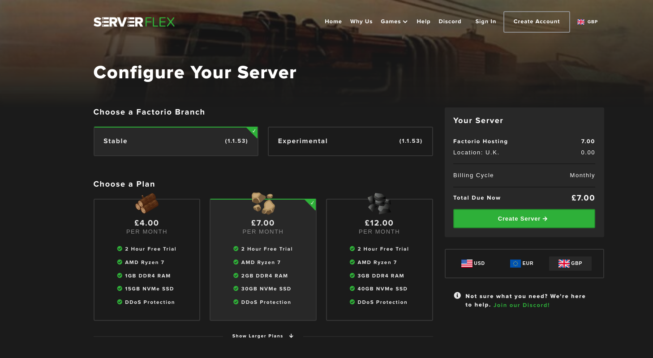The image size is (653, 358).
Task: Click check icon beside 15GB NVMe SSD
Action: point(120,289)
